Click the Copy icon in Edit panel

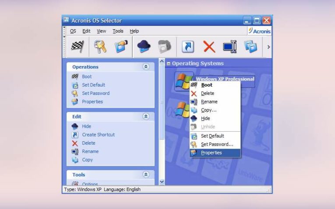pyautogui.click(x=75, y=160)
